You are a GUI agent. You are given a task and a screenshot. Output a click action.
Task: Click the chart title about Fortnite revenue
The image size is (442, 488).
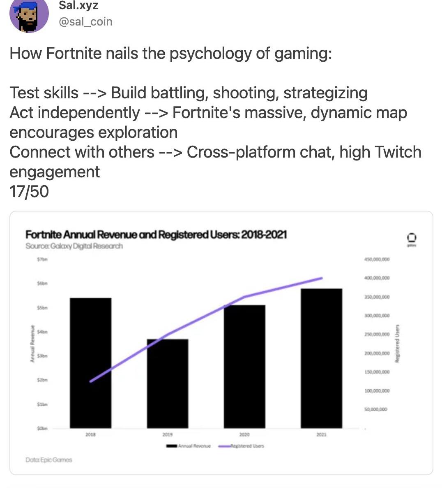(156, 235)
